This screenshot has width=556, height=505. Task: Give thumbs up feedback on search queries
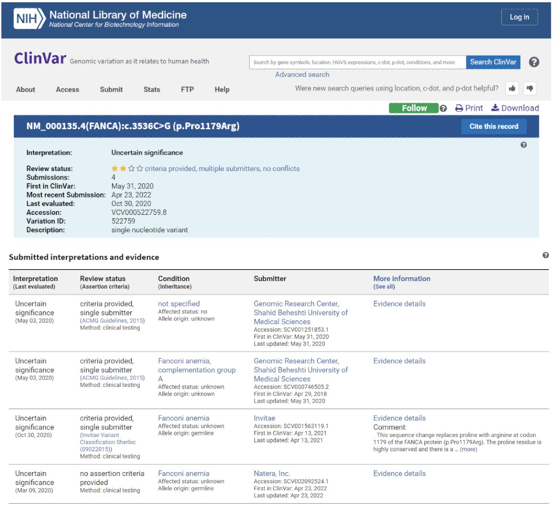click(512, 88)
